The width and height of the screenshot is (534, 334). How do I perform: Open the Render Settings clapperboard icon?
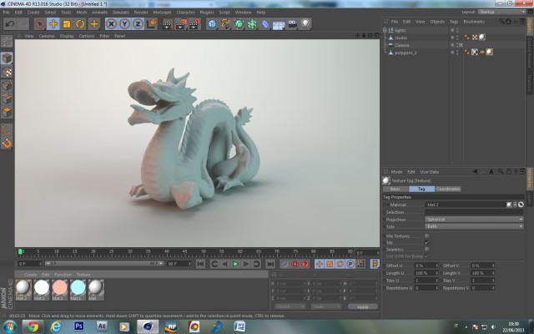194,24
